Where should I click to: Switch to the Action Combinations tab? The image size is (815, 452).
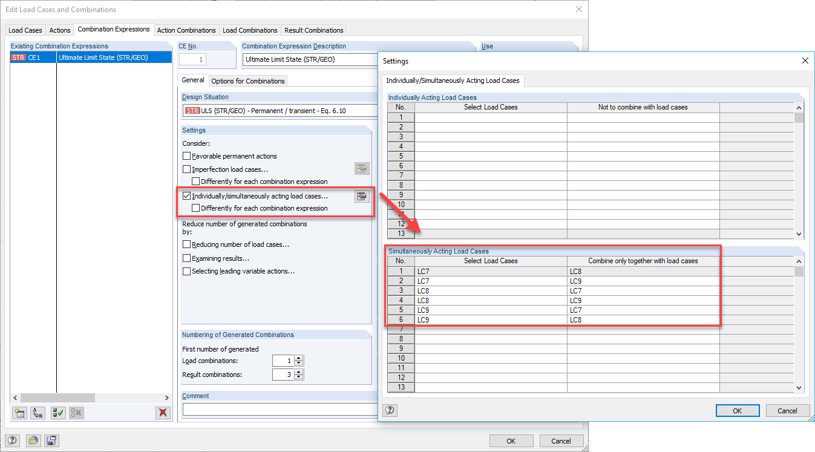186,30
